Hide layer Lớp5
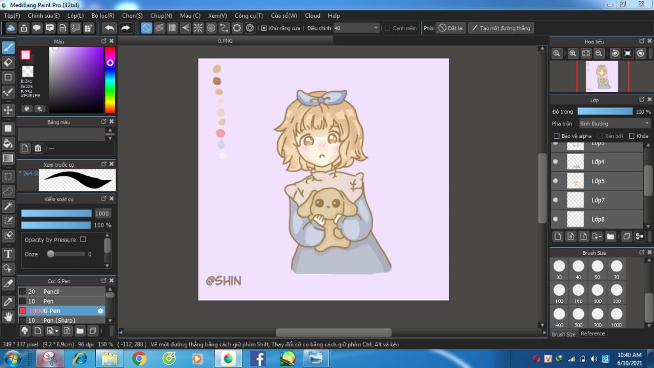The height and width of the screenshot is (368, 654). [556, 181]
